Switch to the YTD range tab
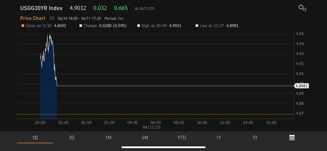Image resolution: width=327 pixels, height=151 pixels. point(181,138)
